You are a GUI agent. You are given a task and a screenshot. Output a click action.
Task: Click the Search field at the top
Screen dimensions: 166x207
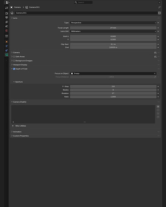click(83, 2)
